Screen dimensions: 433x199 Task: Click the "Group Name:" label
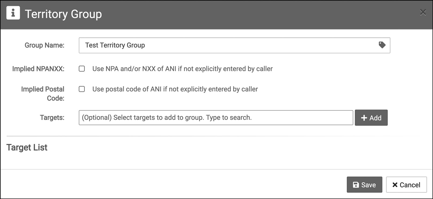[44, 45]
